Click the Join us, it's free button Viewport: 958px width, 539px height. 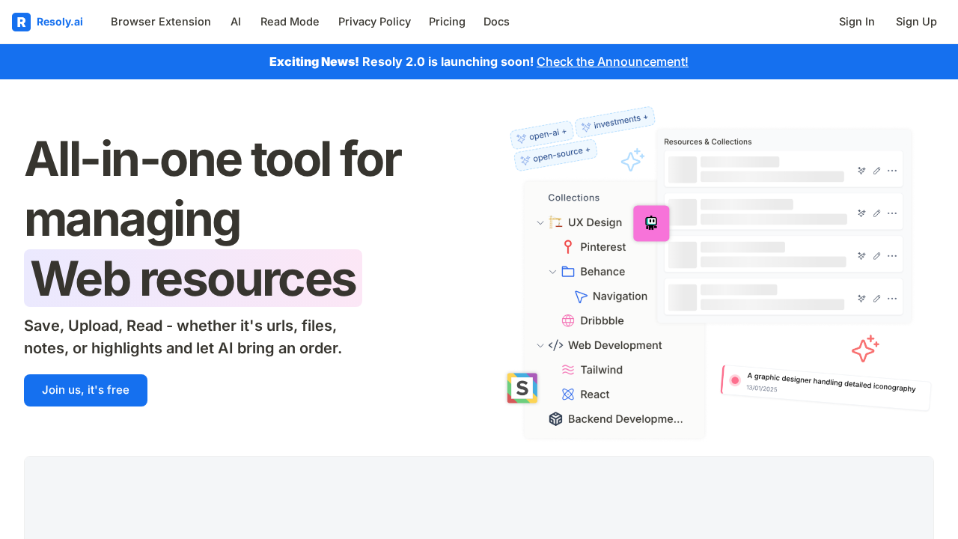(x=85, y=390)
